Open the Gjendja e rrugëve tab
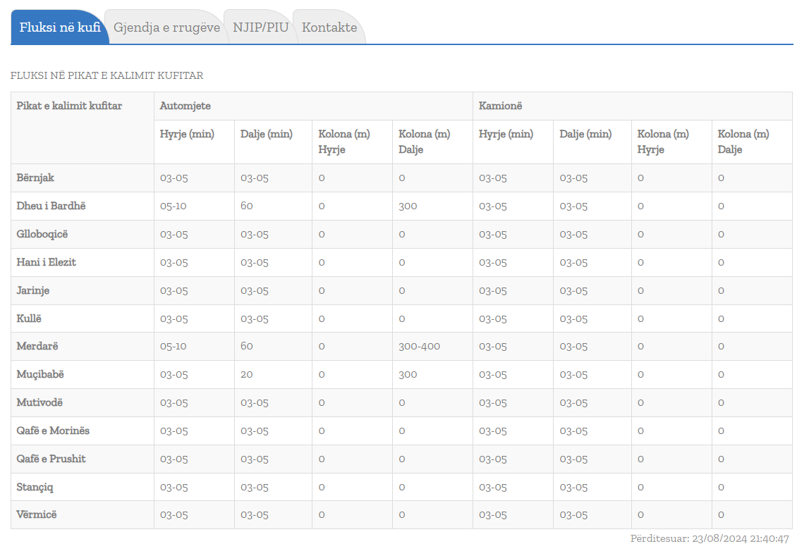Image resolution: width=797 pixels, height=551 pixels. [167, 27]
